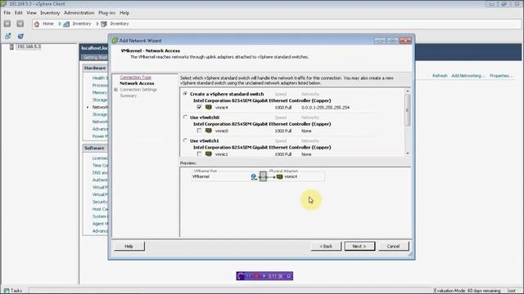Select Use vSwitch0 radio option
Viewport: 524px width, 294px height.
pos(185,118)
